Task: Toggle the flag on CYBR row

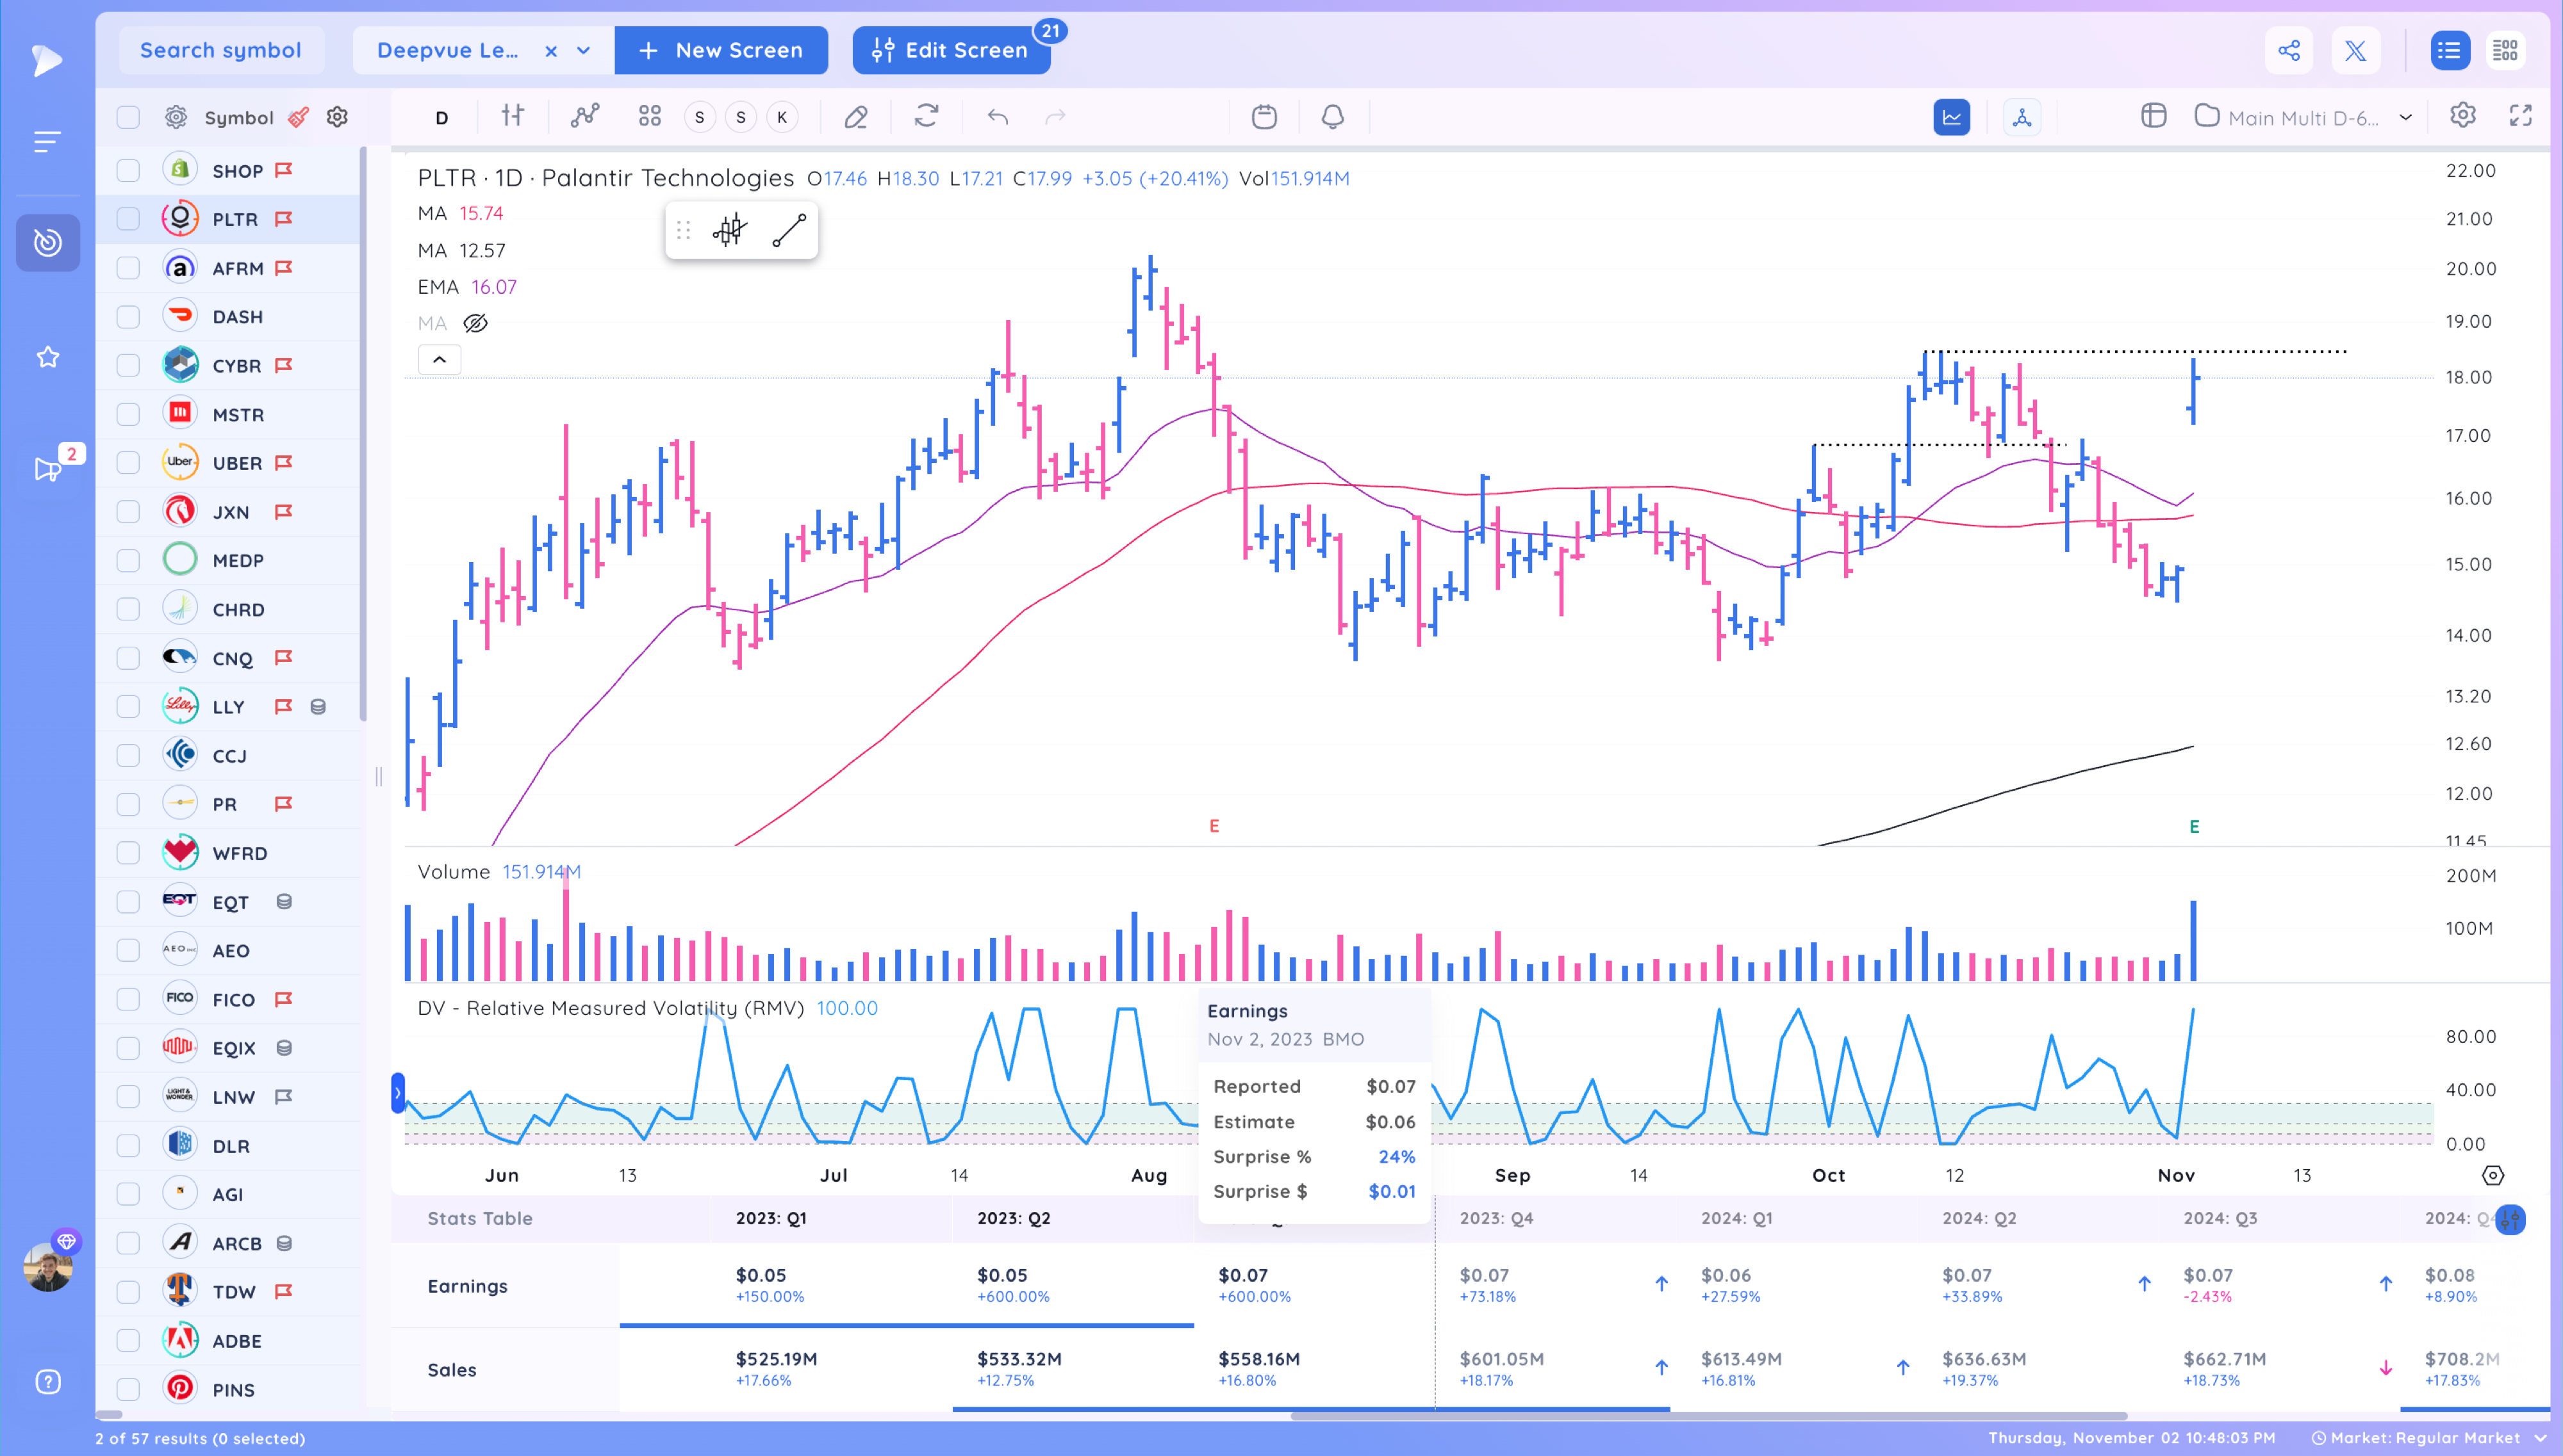Action: (x=284, y=365)
